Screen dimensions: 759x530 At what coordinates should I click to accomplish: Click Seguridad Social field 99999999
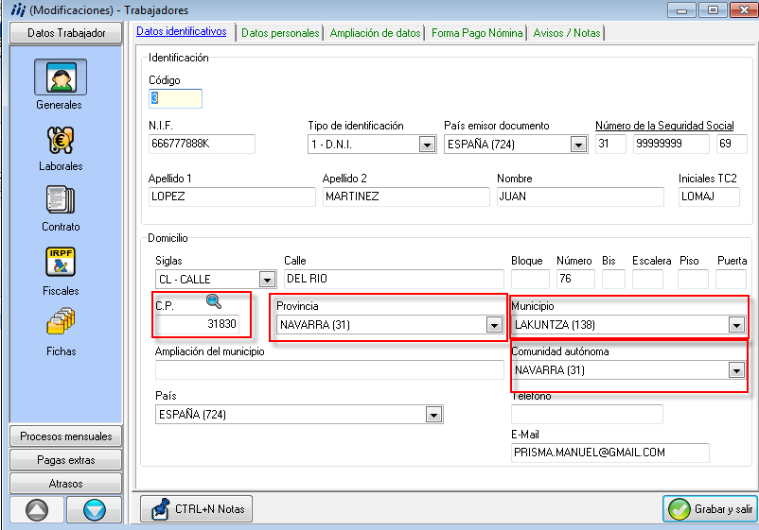[x=671, y=144]
